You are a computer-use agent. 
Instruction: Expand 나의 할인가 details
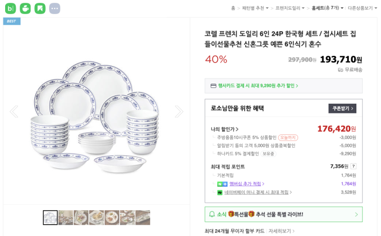(x=225, y=129)
